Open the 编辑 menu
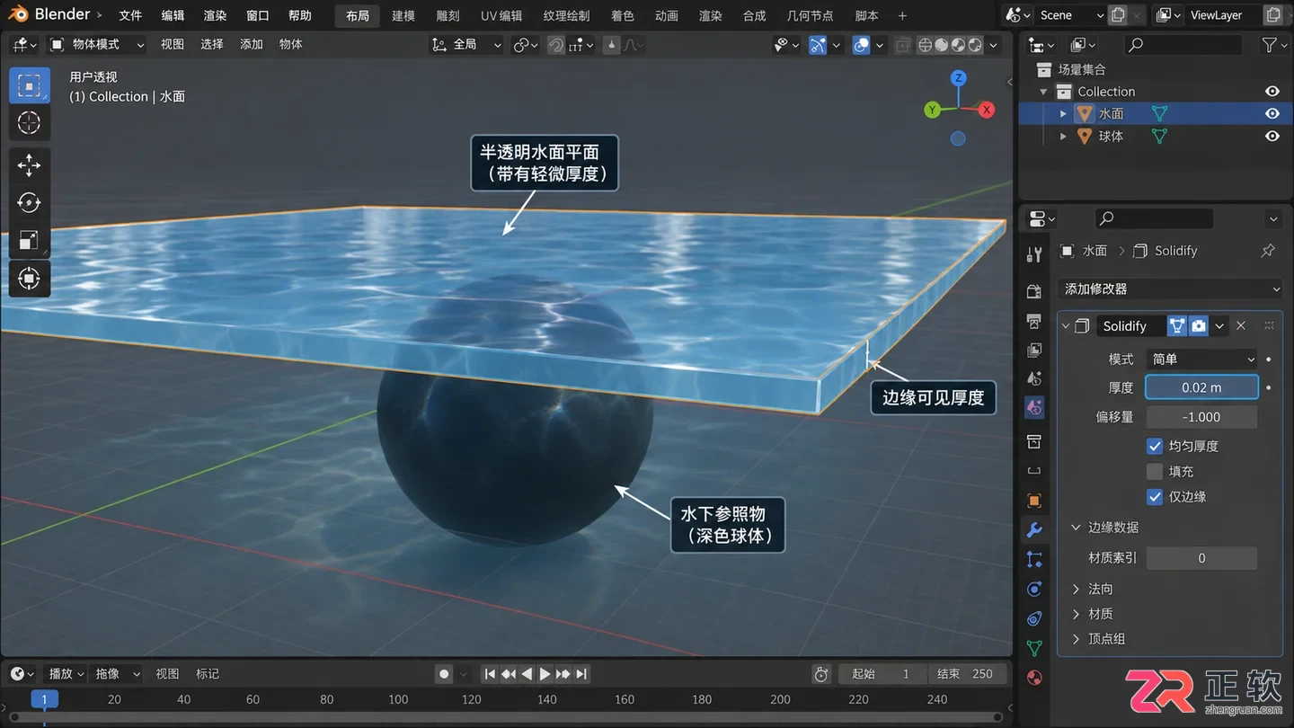 tap(173, 15)
